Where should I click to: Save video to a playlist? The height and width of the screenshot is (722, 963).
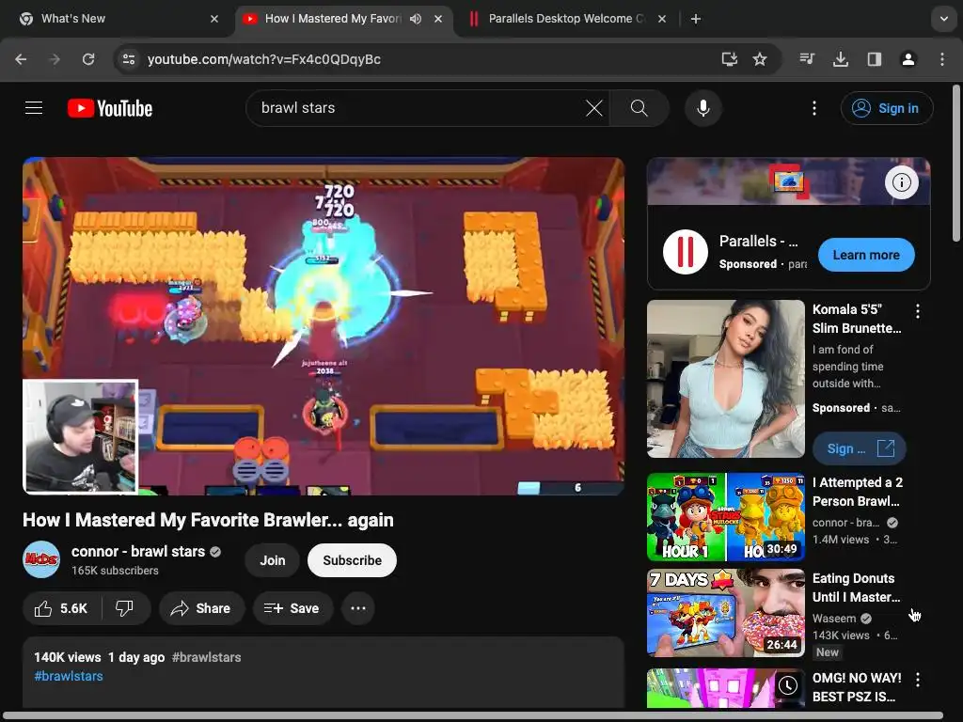tap(292, 608)
